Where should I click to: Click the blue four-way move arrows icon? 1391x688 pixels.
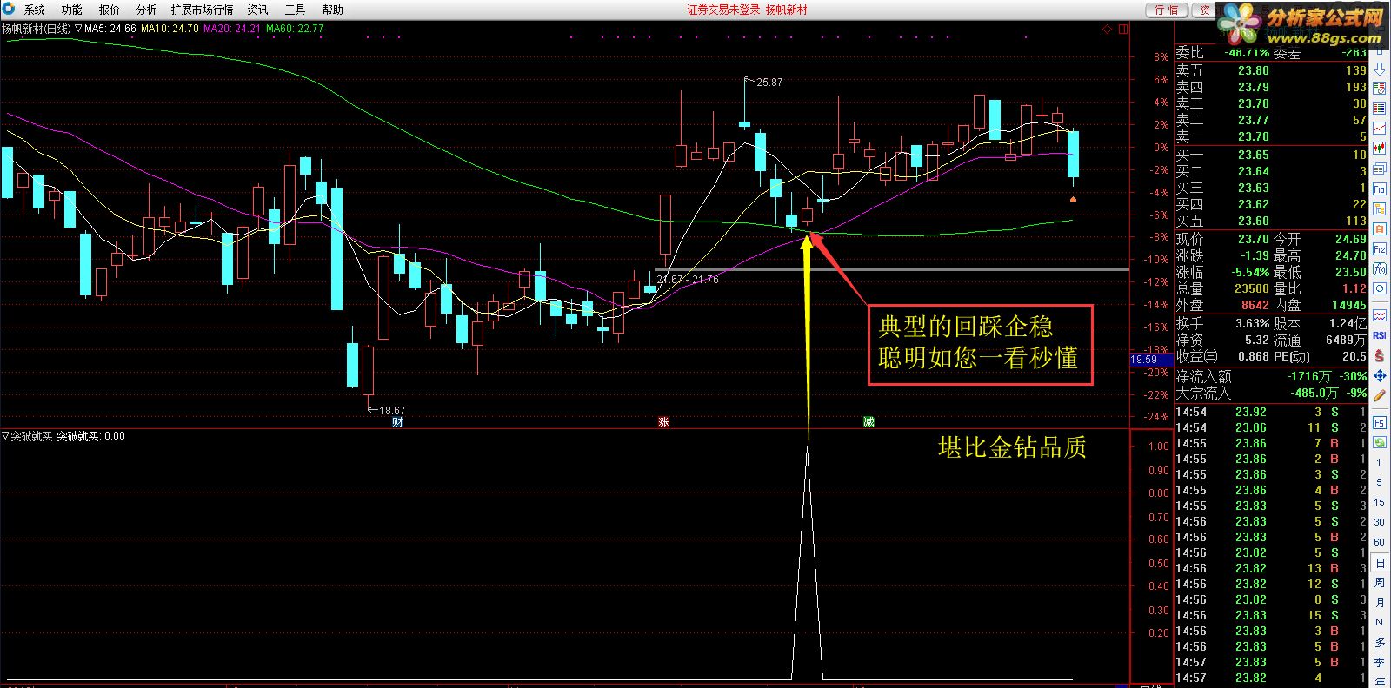(x=1380, y=375)
